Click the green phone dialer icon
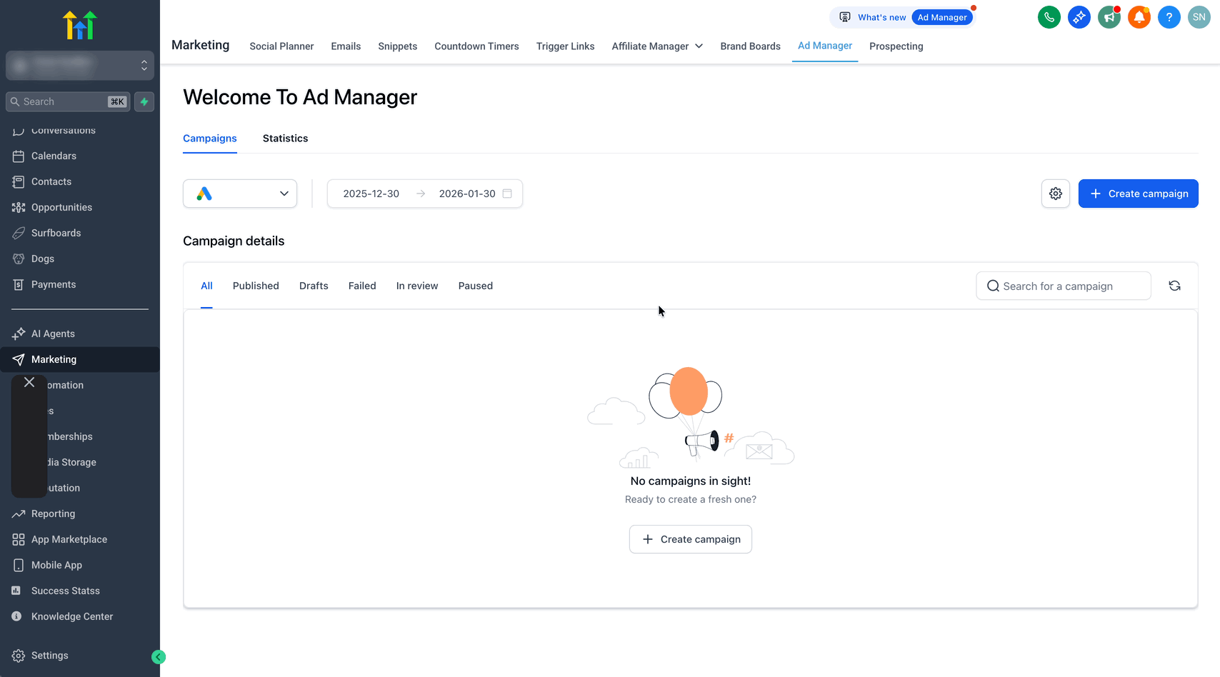The height and width of the screenshot is (677, 1220). (x=1049, y=17)
